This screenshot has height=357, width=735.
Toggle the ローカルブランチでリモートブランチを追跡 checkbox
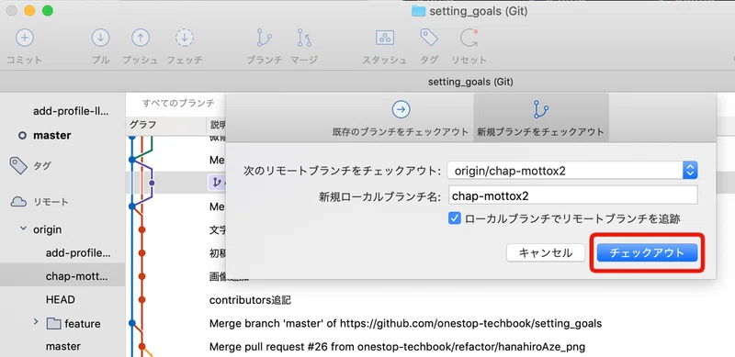tap(454, 218)
